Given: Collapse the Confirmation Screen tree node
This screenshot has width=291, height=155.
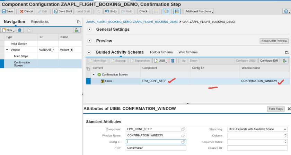Looking at the screenshot, I should (94, 74).
